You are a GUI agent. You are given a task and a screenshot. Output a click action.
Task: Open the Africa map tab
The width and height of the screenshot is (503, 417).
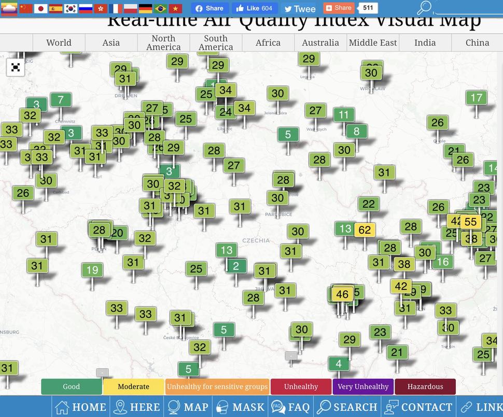268,42
